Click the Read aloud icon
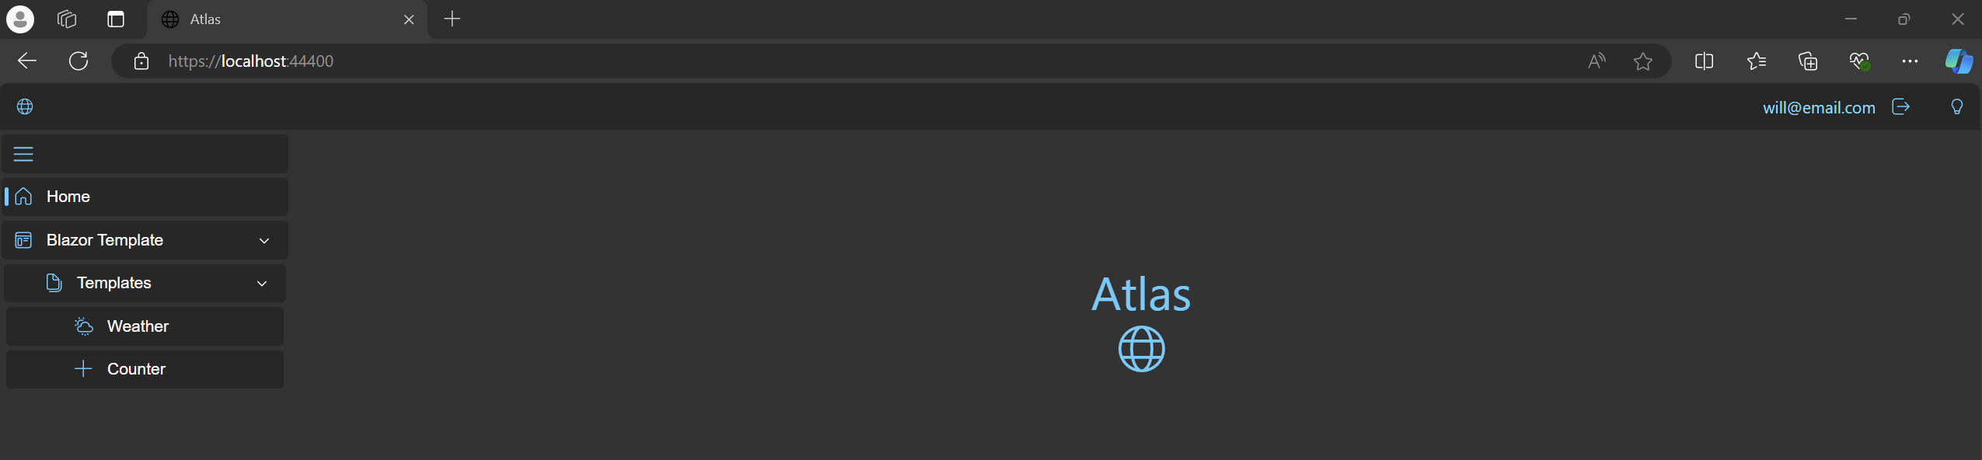The width and height of the screenshot is (1982, 460). [x=1596, y=61]
